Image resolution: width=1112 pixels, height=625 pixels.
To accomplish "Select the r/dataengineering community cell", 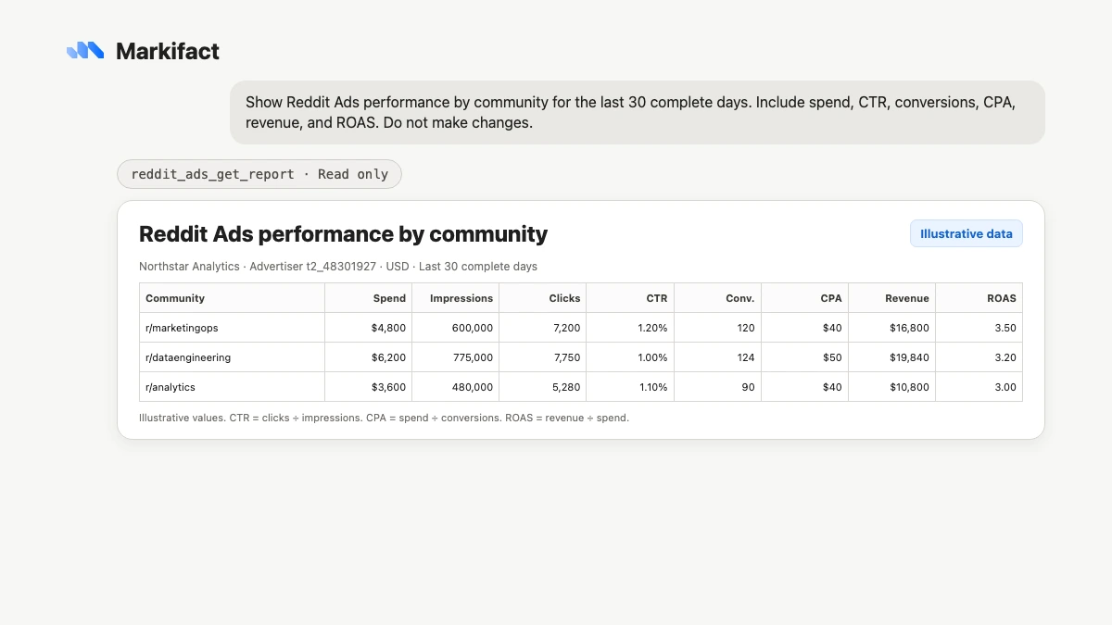I will point(233,357).
